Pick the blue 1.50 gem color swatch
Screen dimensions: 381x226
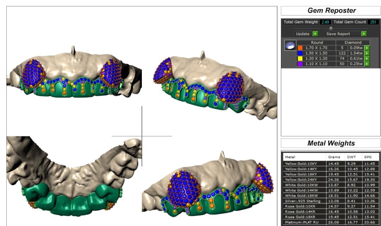coord(300,53)
